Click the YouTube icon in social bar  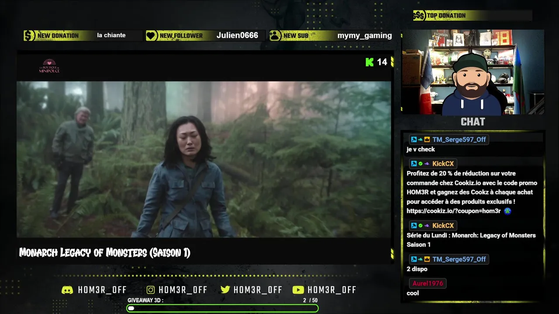click(298, 290)
